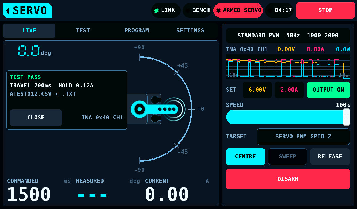Click the green LINK status indicator
Image resolution: width=357 pixels, height=209 pixels.
166,10
